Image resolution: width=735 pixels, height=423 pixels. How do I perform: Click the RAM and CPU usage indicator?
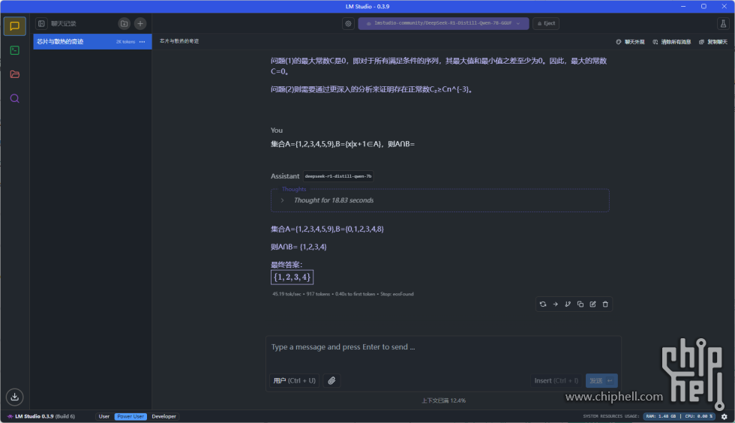coord(679,416)
